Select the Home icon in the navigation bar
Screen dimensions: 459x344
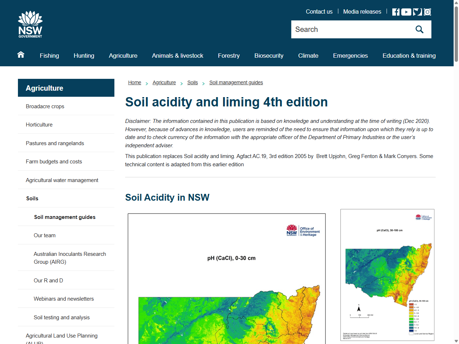pos(20,55)
